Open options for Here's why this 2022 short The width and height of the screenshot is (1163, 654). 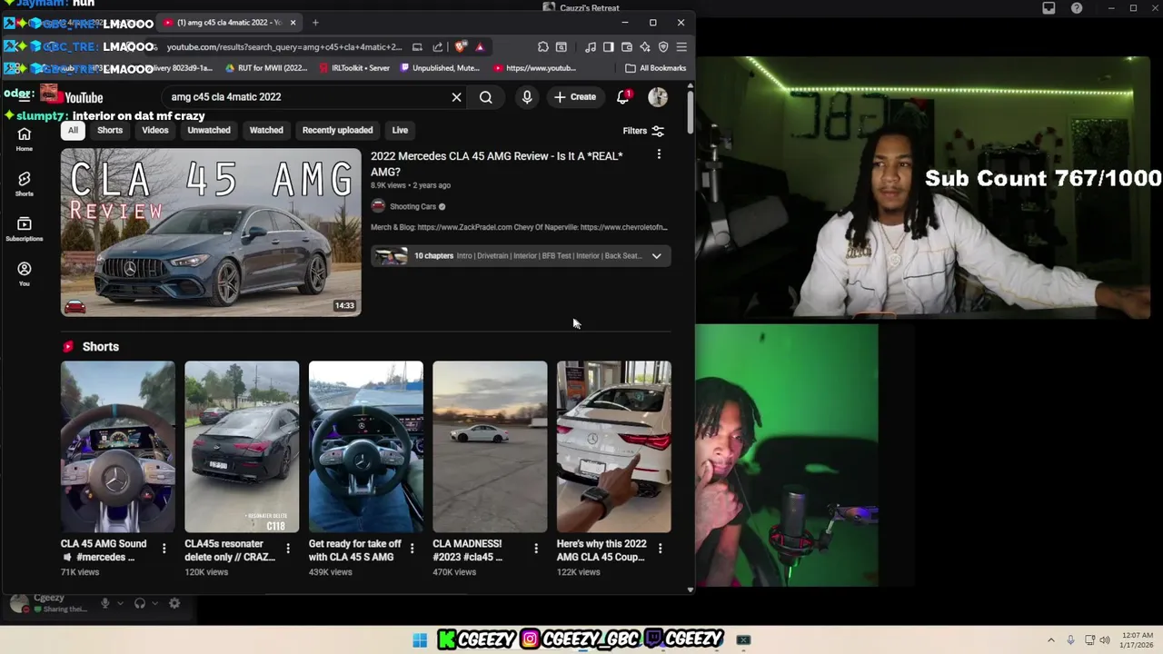[x=660, y=549]
